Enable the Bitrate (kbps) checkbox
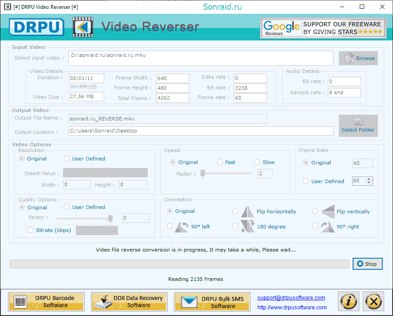This screenshot has height=316, width=393. 30,230
